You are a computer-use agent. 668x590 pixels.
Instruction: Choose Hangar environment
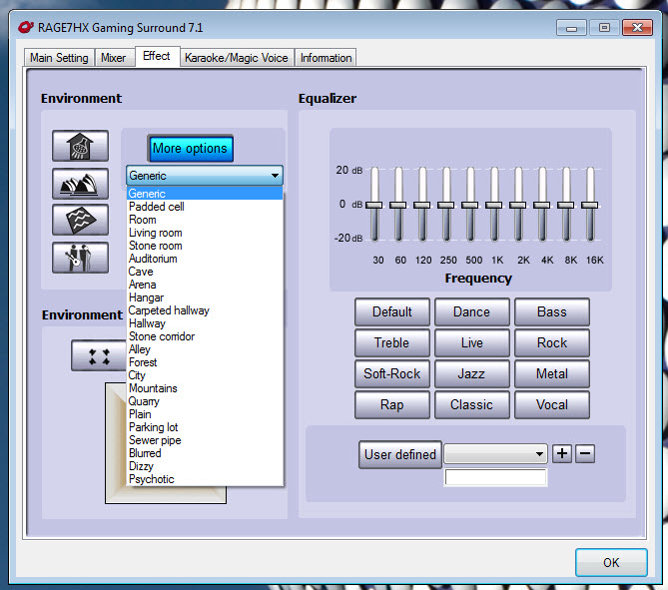coord(205,297)
